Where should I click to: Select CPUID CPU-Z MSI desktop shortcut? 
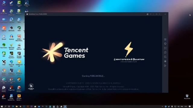pyautogui.click(x=11, y=80)
